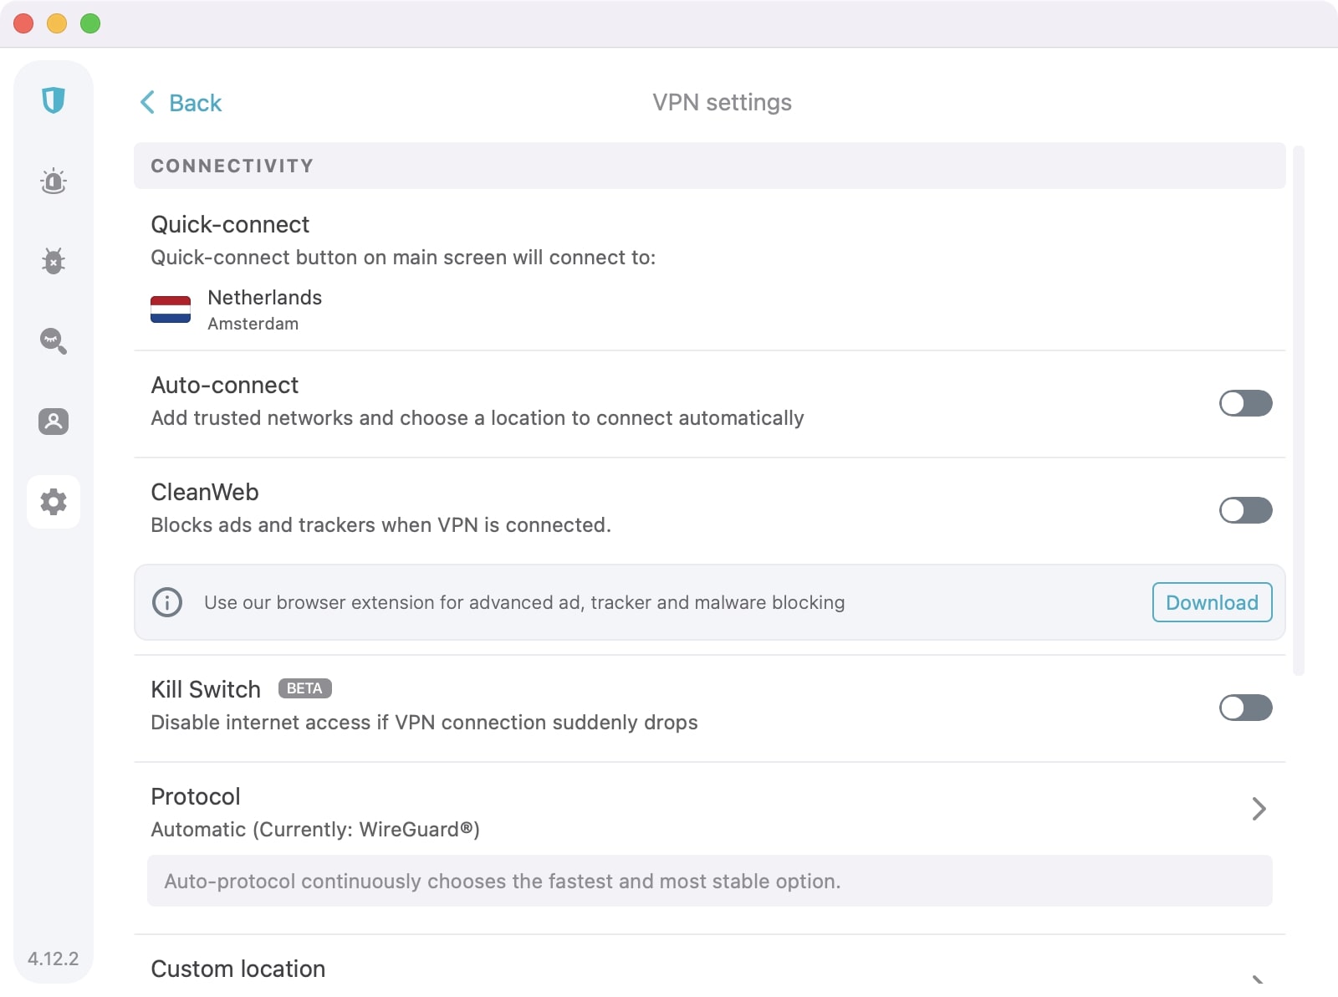The image size is (1338, 997).
Task: Open Account using the person icon
Action: pos(54,422)
